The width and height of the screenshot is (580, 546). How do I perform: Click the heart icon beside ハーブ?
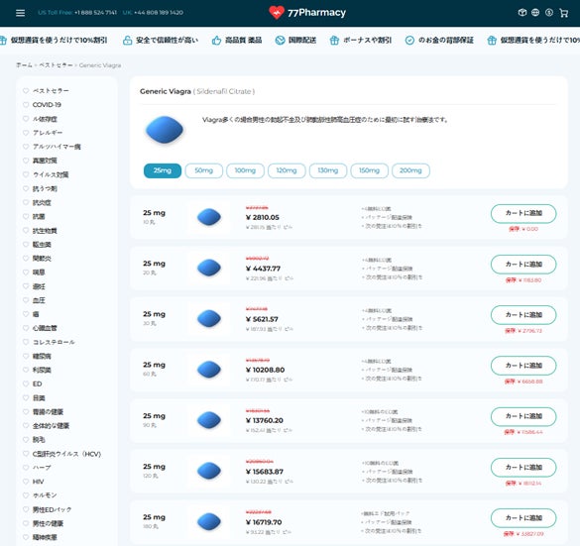[26, 468]
